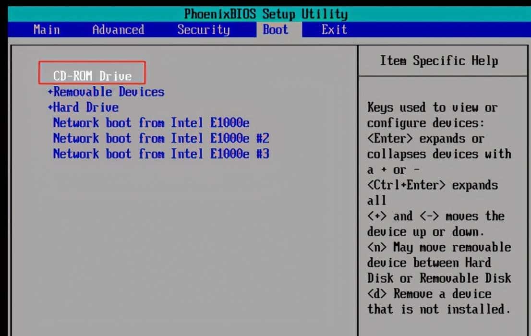Select the Boot tab
This screenshot has height=336, width=531.
[x=275, y=30]
